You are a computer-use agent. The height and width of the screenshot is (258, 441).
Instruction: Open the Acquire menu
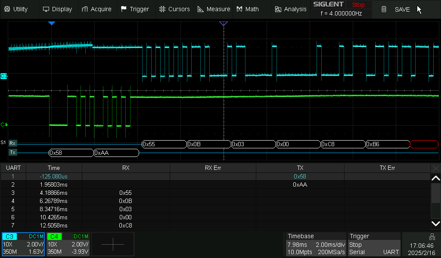[x=96, y=9]
